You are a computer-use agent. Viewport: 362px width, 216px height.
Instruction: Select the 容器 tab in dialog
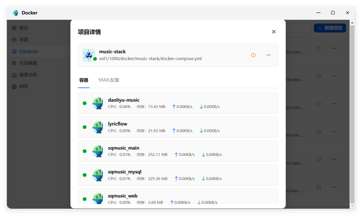tap(83, 80)
